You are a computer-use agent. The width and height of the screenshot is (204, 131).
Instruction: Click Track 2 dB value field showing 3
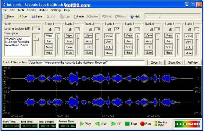point(78,29)
